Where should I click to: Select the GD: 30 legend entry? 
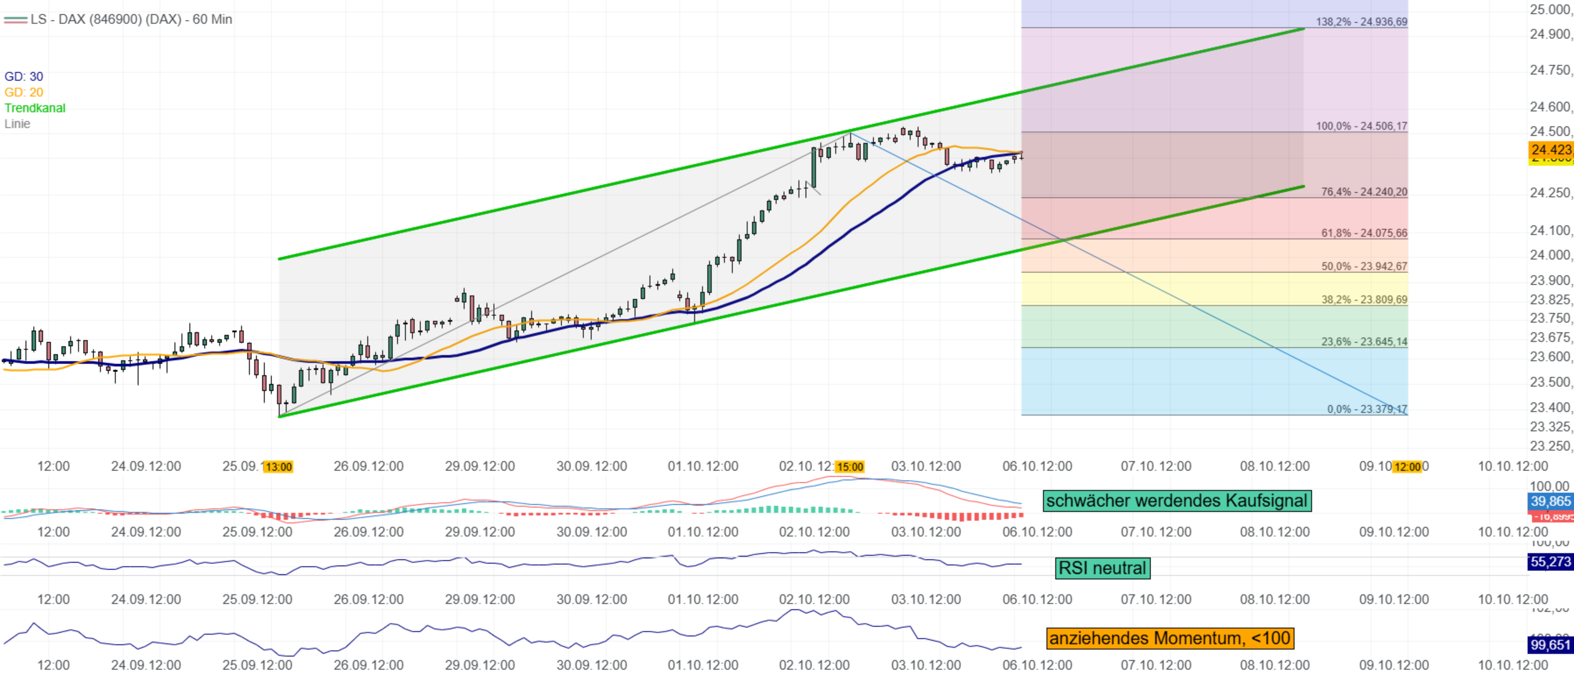[x=24, y=76]
